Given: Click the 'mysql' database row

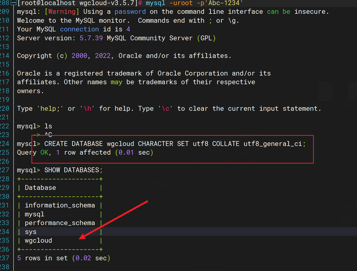Looking at the screenshot, I should pos(60,214).
